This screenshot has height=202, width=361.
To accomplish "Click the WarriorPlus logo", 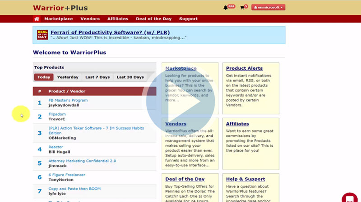I will pyautogui.click(x=60, y=8).
